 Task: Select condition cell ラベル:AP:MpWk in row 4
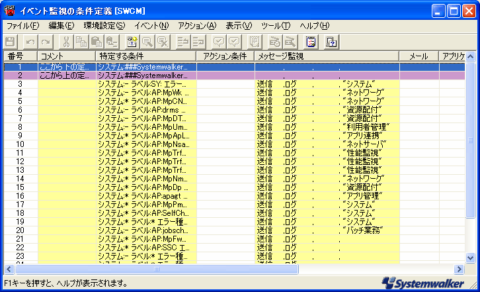(x=146, y=93)
